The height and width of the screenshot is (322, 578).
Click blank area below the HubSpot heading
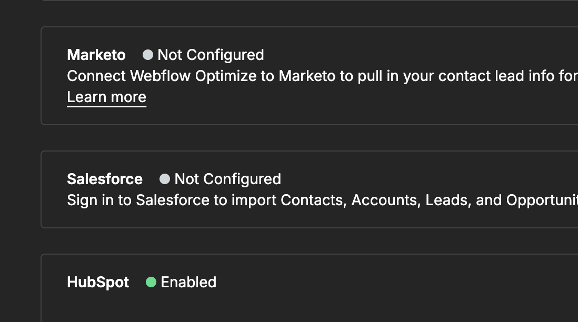[211, 308]
